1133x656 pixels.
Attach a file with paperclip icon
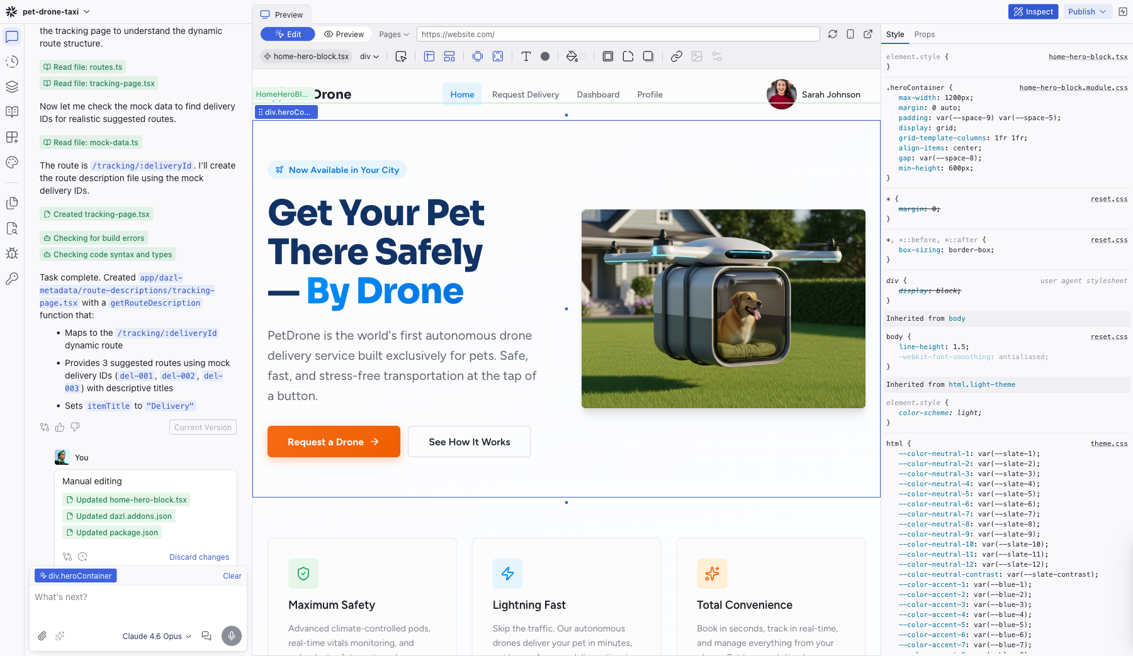42,636
